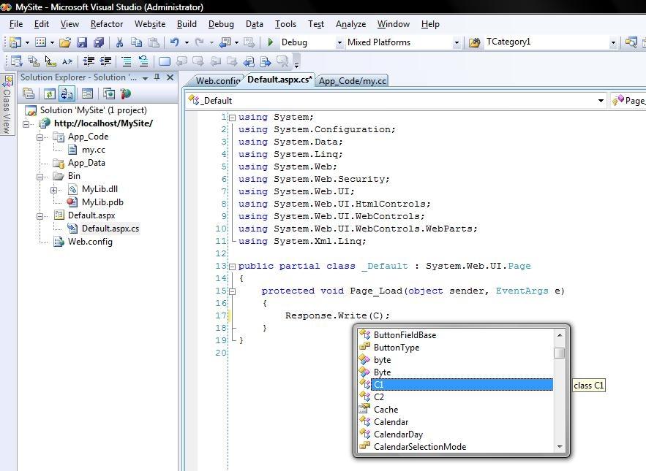This screenshot has height=471, width=646.
Task: Toggle Nest Related Files in Solution Explorer
Action: pos(67,93)
